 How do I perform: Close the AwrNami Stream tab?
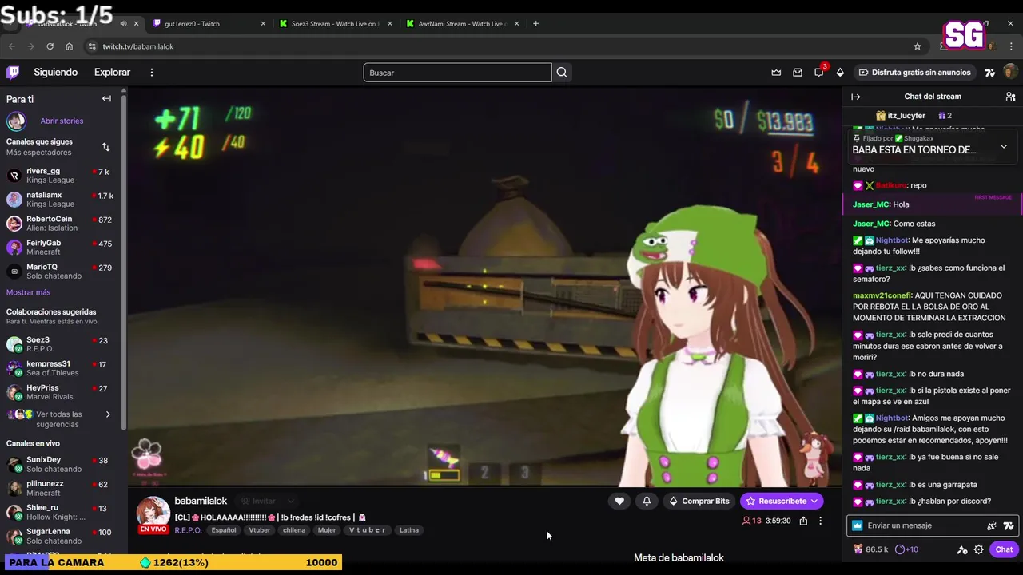pos(516,23)
